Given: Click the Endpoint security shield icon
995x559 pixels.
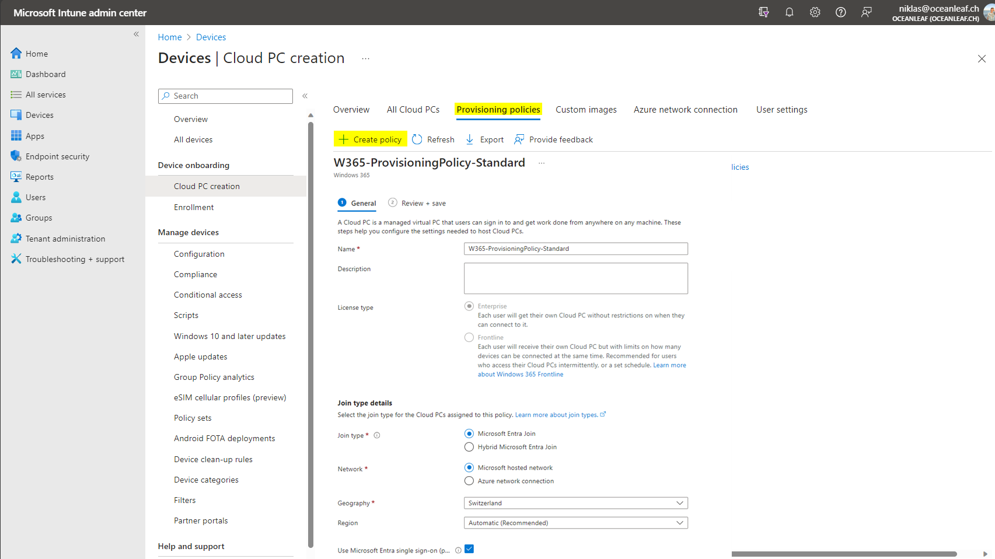Looking at the screenshot, I should [x=16, y=156].
